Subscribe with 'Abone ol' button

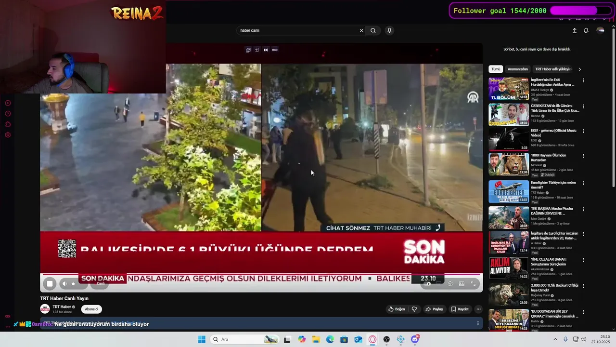coord(91,309)
